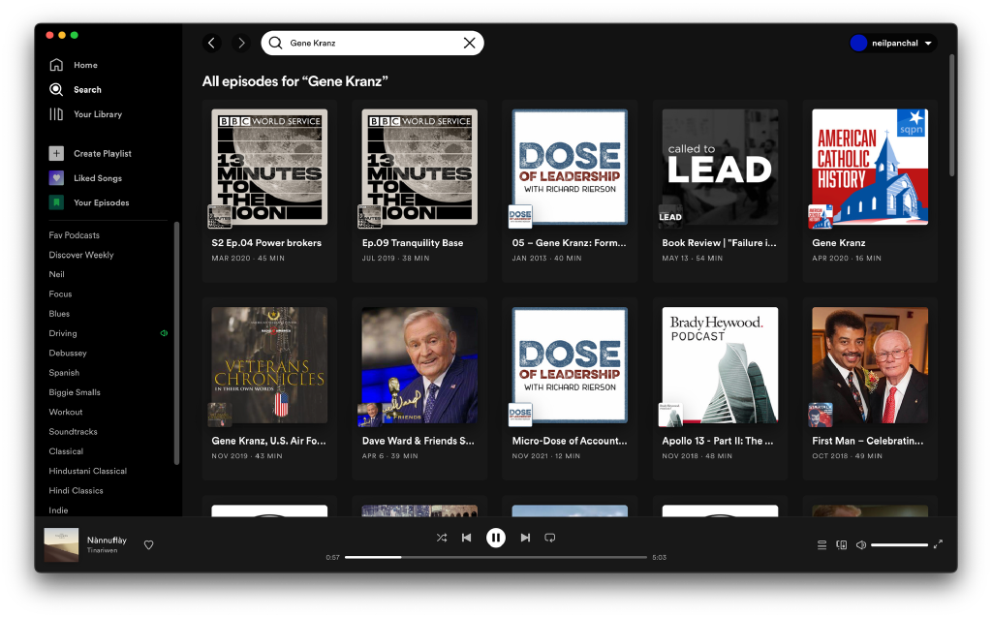Click the neilpanchal profile avatar
The width and height of the screenshot is (992, 618).
click(x=858, y=43)
